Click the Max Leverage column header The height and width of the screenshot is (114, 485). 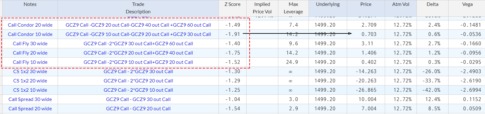tap(294, 8)
